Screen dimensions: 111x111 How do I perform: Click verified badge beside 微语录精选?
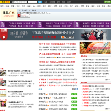[x=48, y=105]
